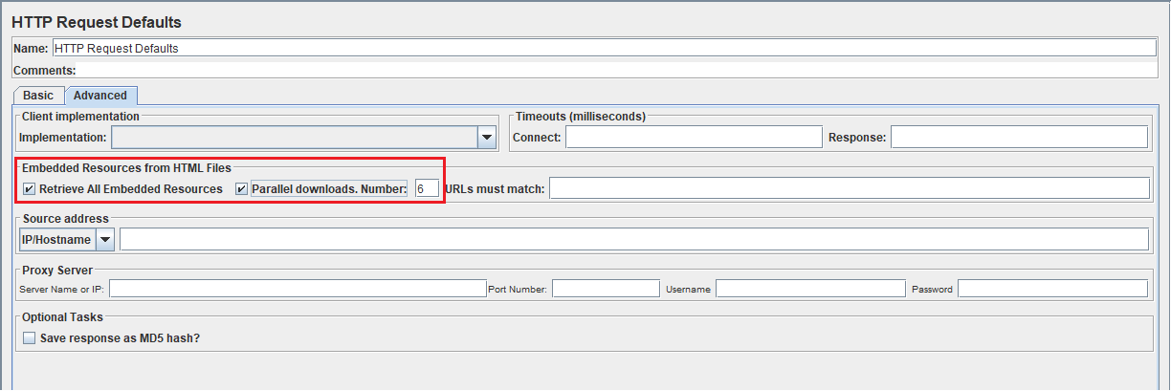Viewport: 1171px width, 391px height.
Task: Switch to the Basic tab
Action: tap(38, 96)
